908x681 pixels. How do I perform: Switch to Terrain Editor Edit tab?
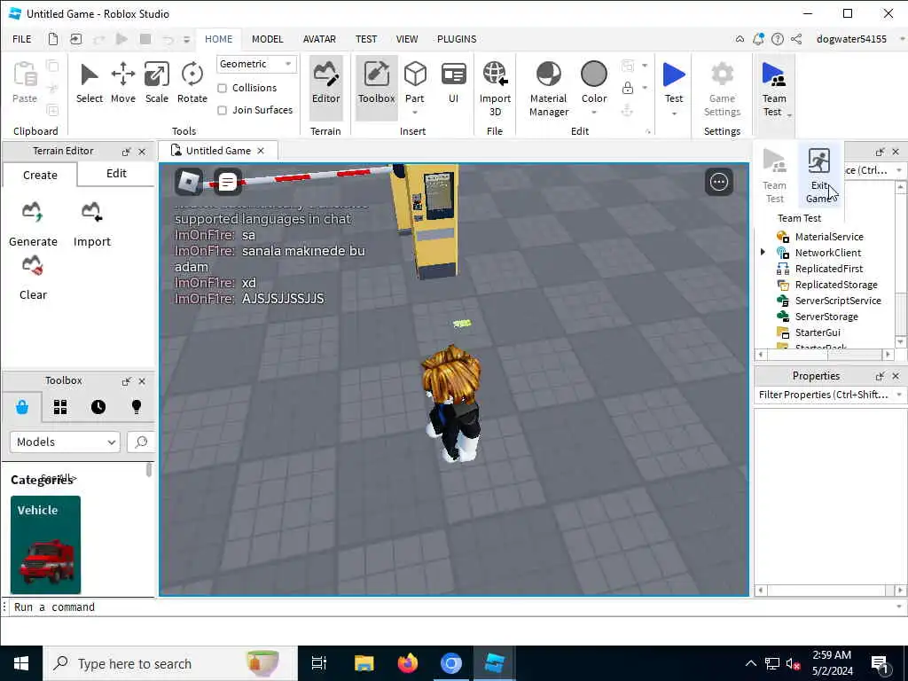tap(116, 174)
